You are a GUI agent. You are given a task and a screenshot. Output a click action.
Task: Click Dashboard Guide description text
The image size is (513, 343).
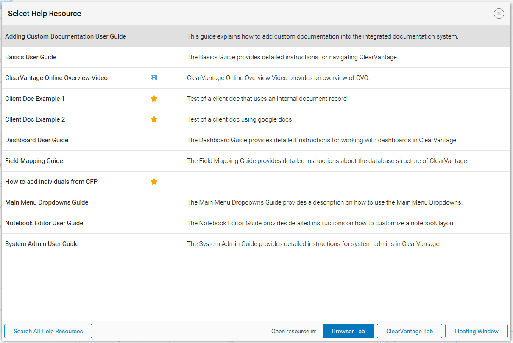(322, 140)
